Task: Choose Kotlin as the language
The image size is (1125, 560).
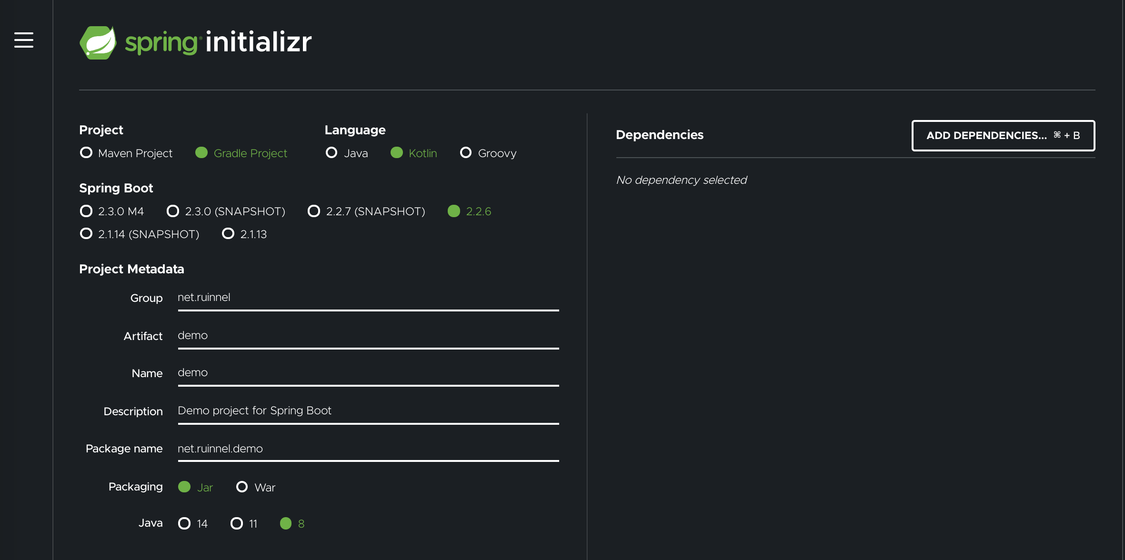Action: (x=414, y=153)
